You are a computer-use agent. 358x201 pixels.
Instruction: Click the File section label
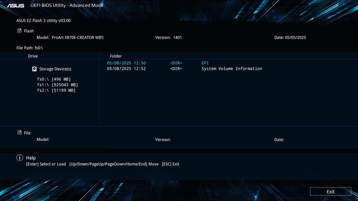coord(27,133)
